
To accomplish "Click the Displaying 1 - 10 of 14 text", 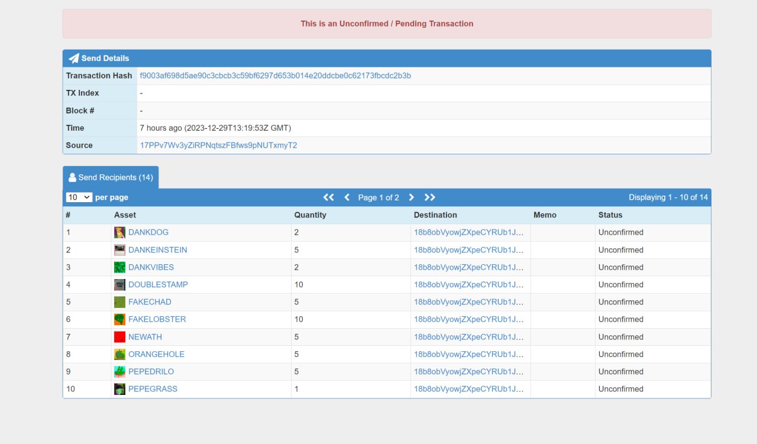I will (x=668, y=197).
